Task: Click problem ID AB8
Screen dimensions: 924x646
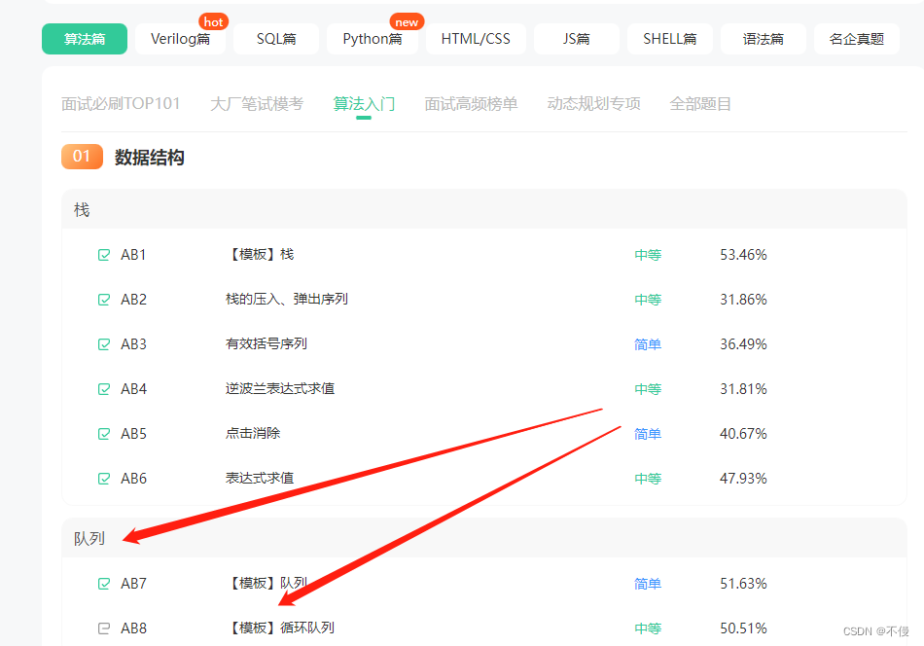Action: click(x=134, y=628)
